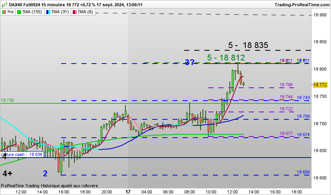The height and width of the screenshot is (195, 331).
Task: Click the first 12:00 time axis label
Action: tap(21, 192)
